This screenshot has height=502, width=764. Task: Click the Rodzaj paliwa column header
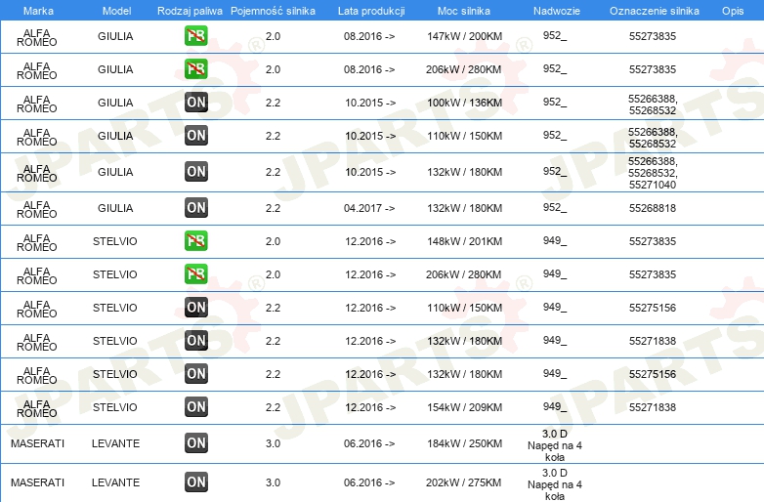pyautogui.click(x=190, y=11)
